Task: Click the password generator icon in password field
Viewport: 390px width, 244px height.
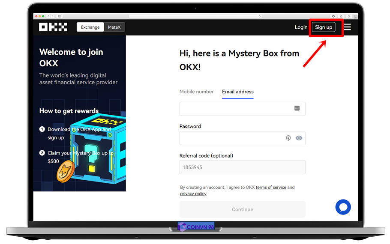Action: pos(288,138)
